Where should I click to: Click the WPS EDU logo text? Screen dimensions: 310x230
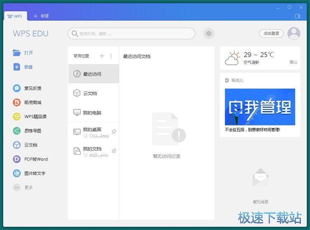[x=31, y=34]
